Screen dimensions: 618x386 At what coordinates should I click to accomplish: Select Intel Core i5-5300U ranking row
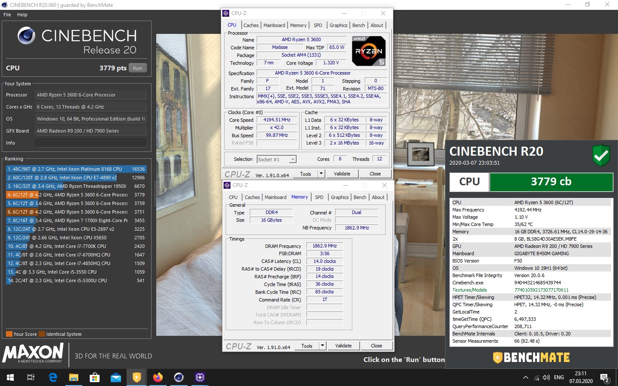[x=76, y=280]
